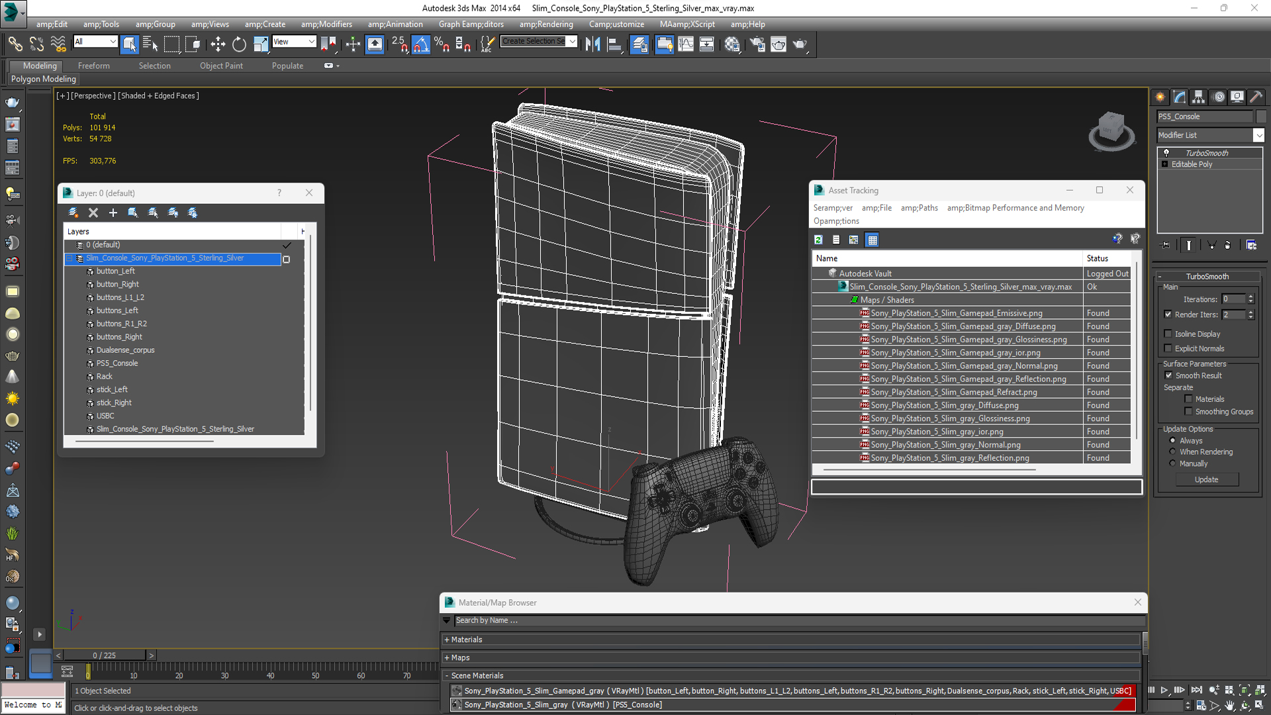This screenshot has height=715, width=1271.
Task: Click the Perspective viewport label
Action: point(93,95)
